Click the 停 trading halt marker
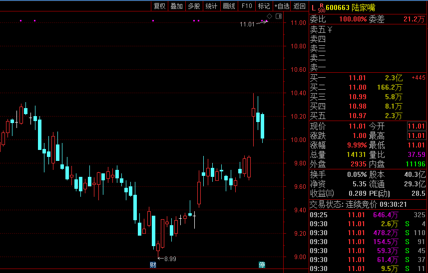This screenshot has width=428, height=273. click(261, 265)
